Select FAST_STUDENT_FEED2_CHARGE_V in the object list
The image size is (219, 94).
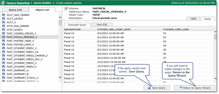click(29, 55)
